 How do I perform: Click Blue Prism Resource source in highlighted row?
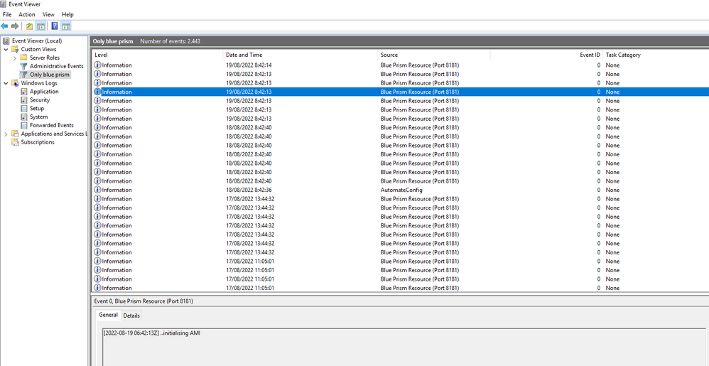pos(420,92)
